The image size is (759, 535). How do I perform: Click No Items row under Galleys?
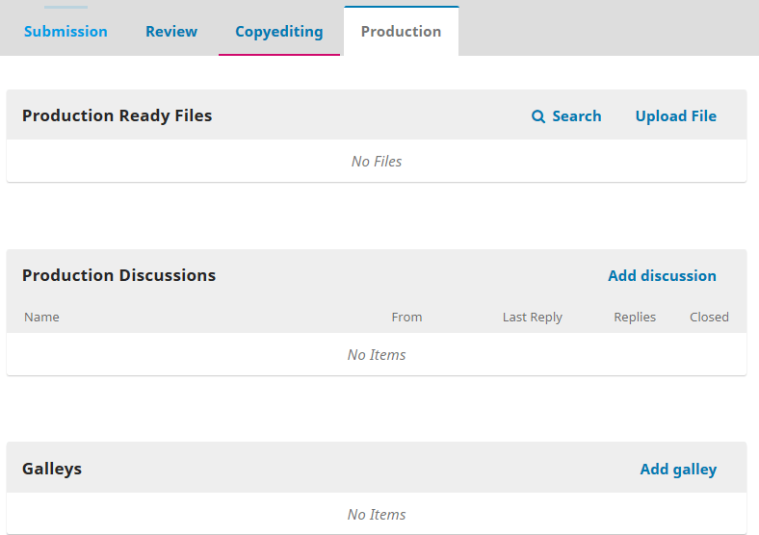(377, 515)
